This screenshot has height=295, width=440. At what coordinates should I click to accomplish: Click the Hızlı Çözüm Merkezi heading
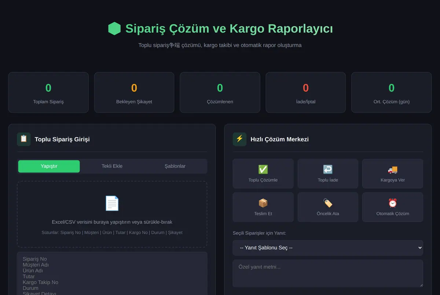[x=279, y=139]
